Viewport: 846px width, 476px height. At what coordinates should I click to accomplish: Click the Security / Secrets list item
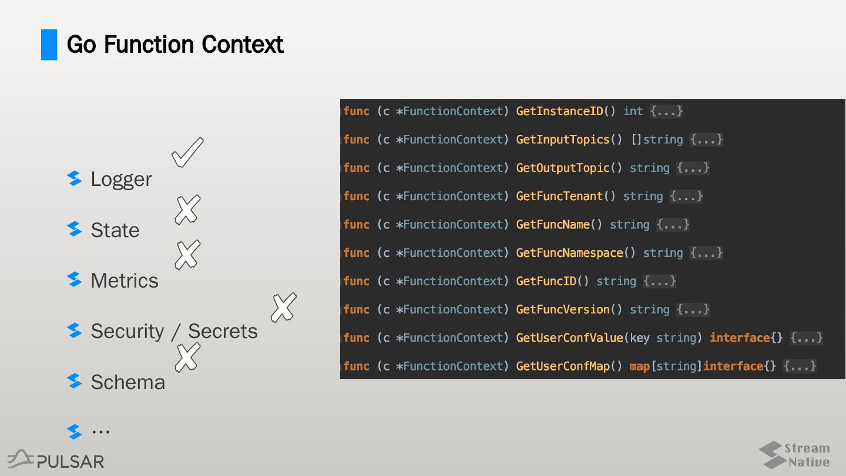pos(174,331)
